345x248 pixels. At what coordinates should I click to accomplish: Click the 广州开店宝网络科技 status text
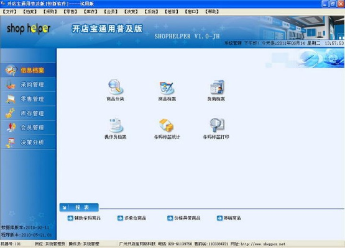point(137,244)
